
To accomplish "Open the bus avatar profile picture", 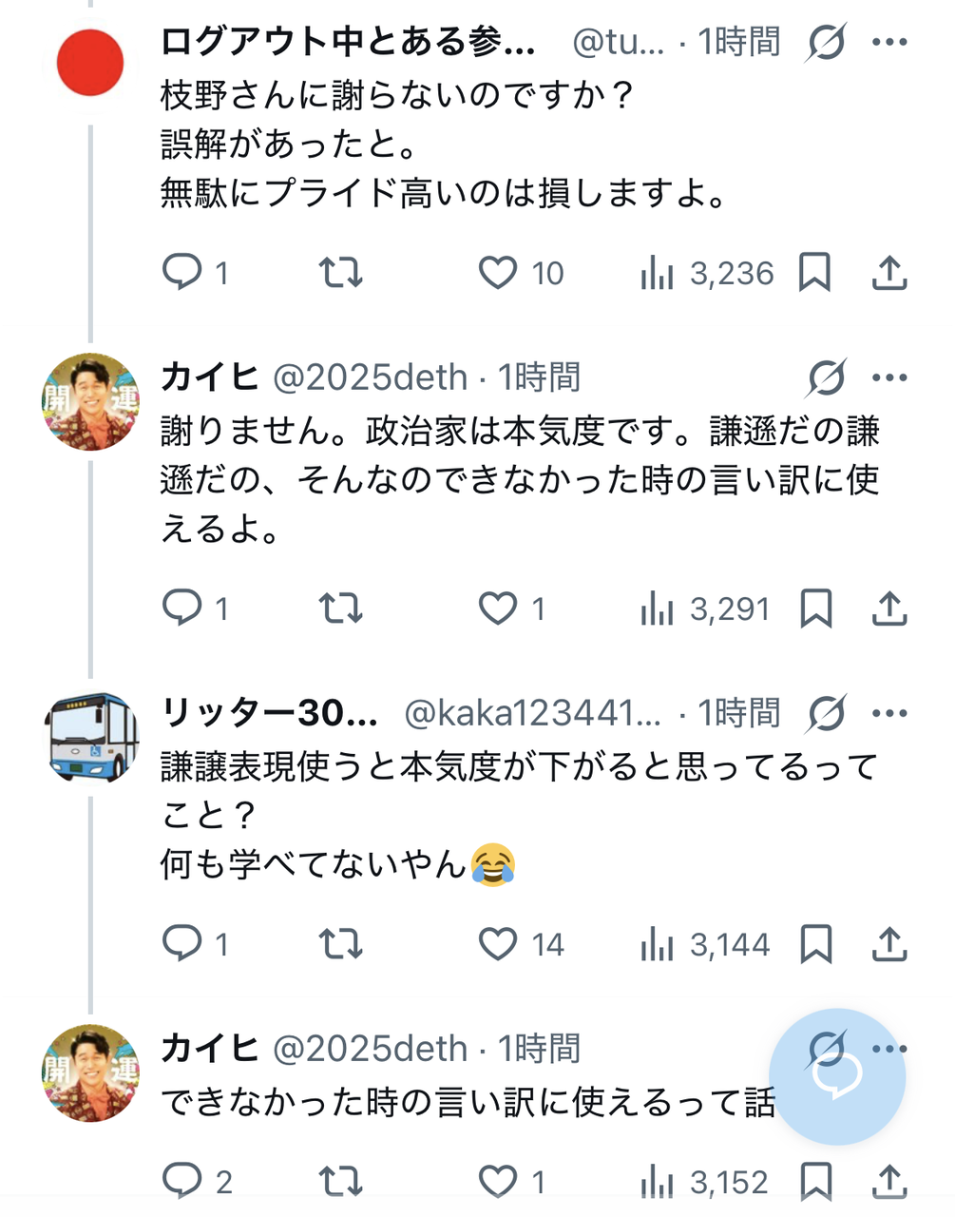I will (91, 737).
